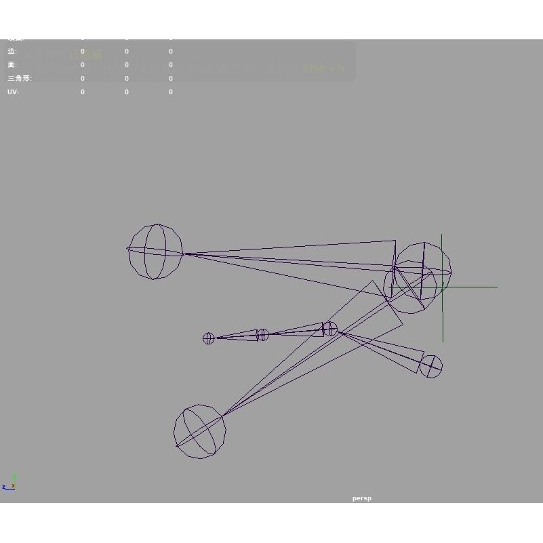Select the large joint sphere at upper left
The height and width of the screenshot is (543, 543).
click(x=155, y=252)
